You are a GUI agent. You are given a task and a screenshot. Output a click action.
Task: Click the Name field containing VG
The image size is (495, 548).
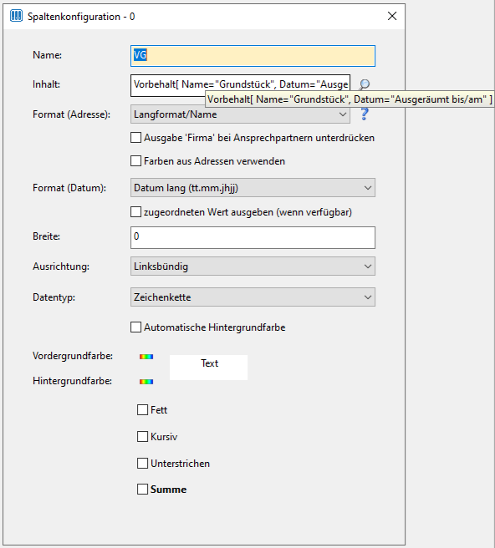(x=253, y=56)
